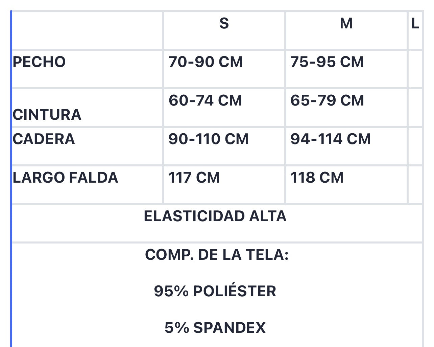Click the PECHO row label

[x=39, y=62]
